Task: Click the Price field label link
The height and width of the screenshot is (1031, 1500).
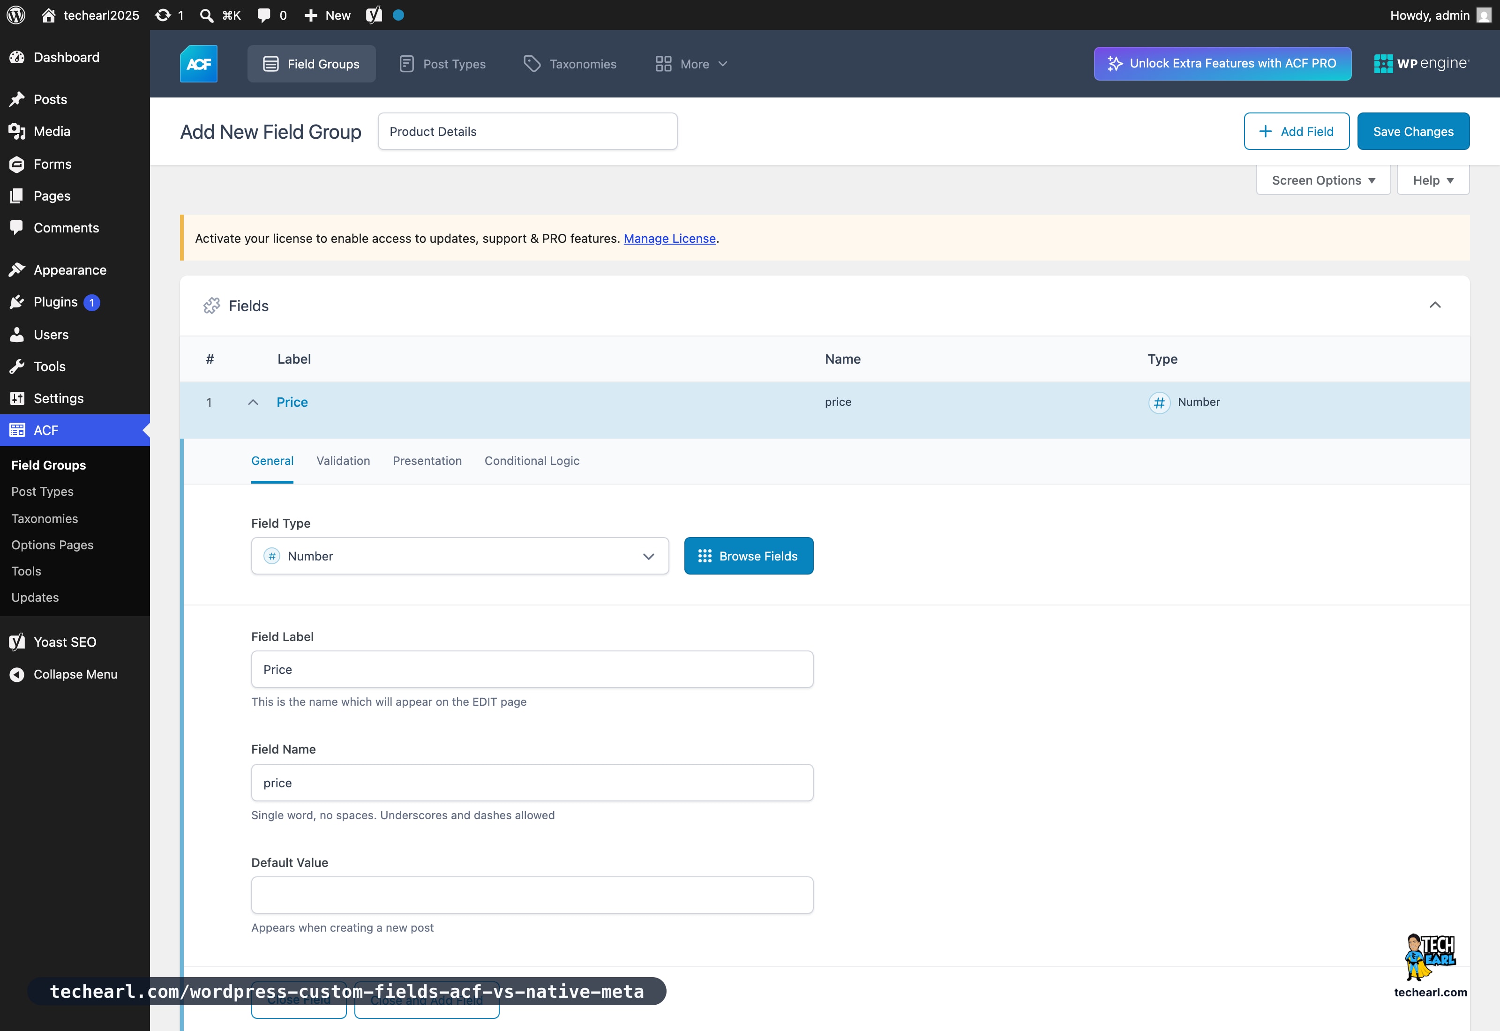Action: click(292, 402)
